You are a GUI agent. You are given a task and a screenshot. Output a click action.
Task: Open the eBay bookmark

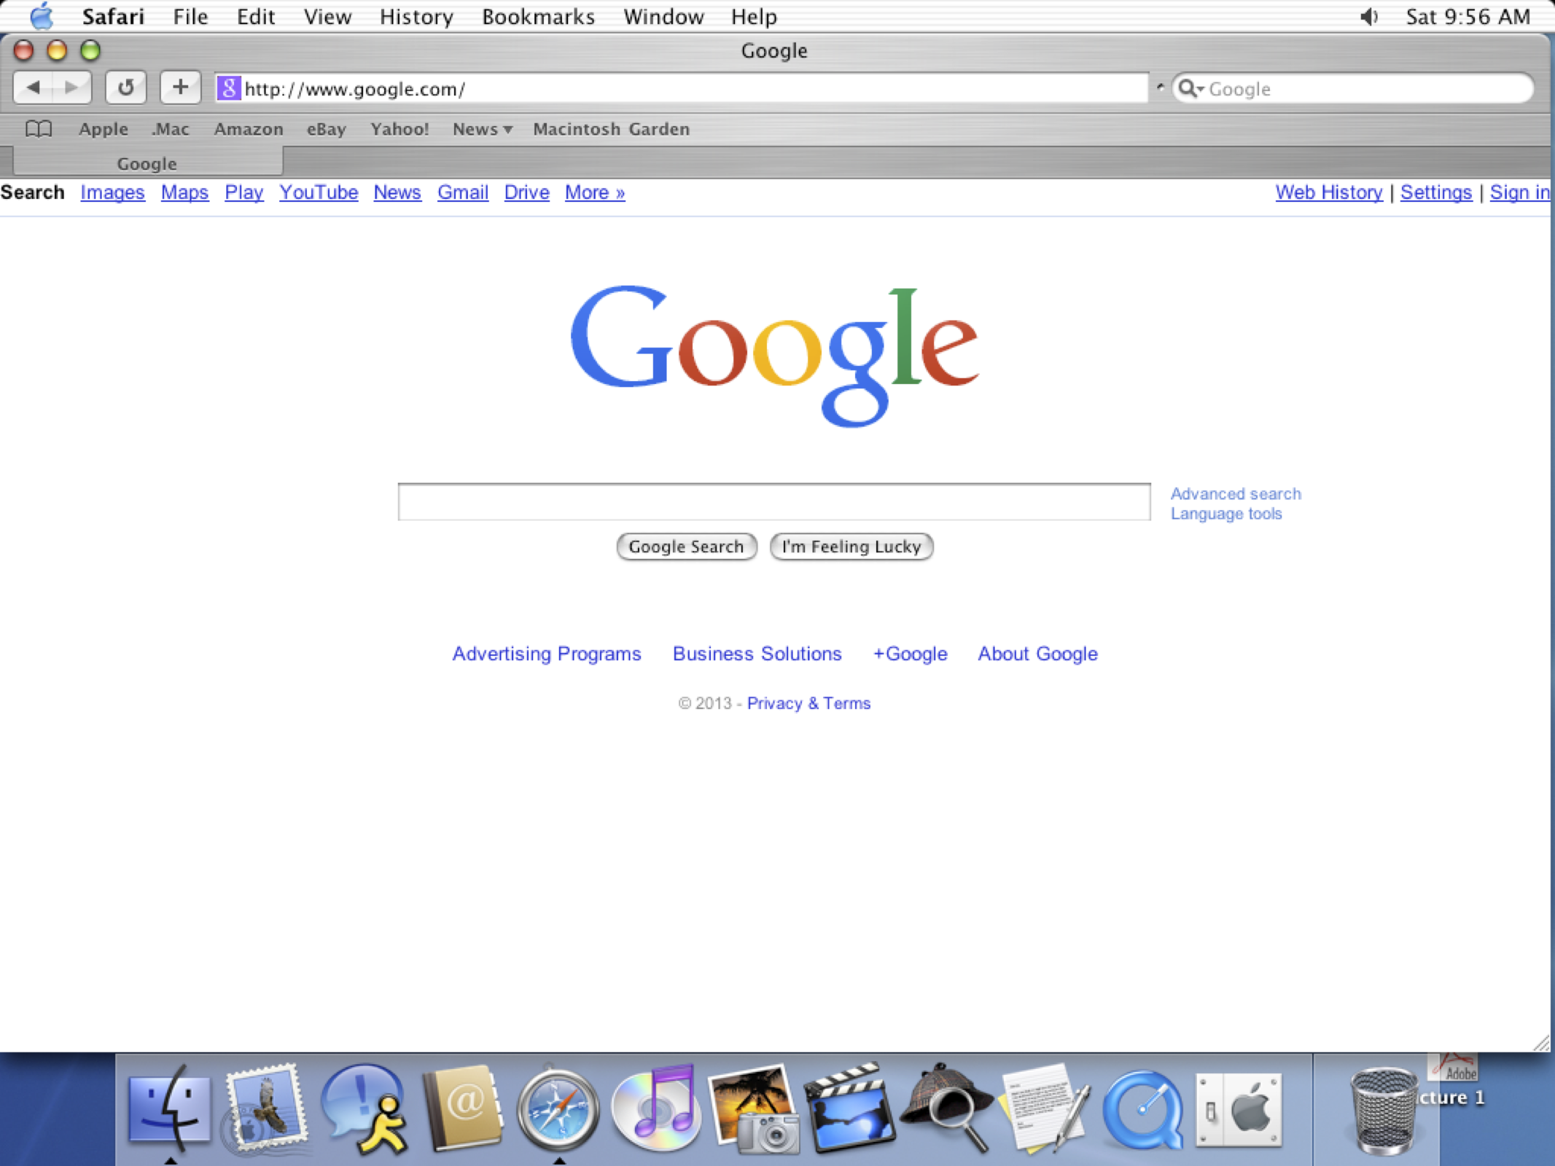click(326, 129)
